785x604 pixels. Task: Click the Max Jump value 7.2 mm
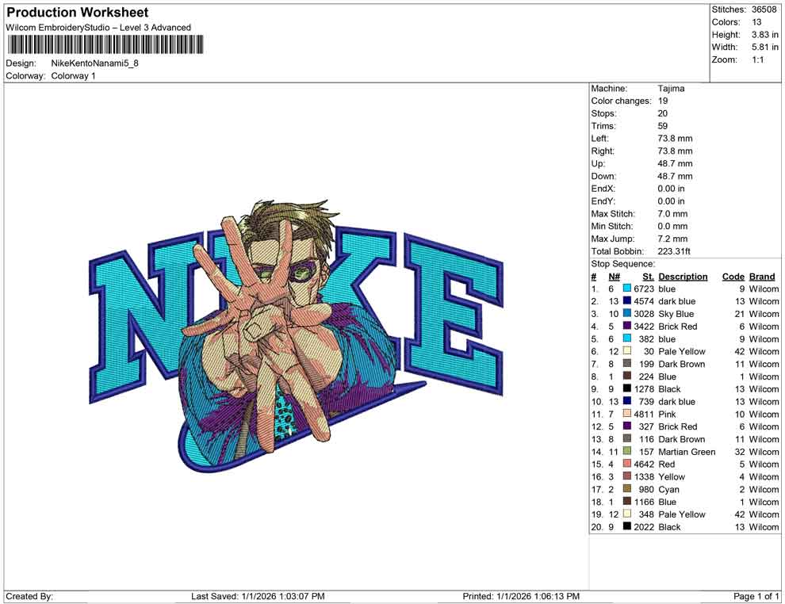click(672, 239)
